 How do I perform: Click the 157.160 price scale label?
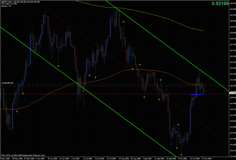233,45
